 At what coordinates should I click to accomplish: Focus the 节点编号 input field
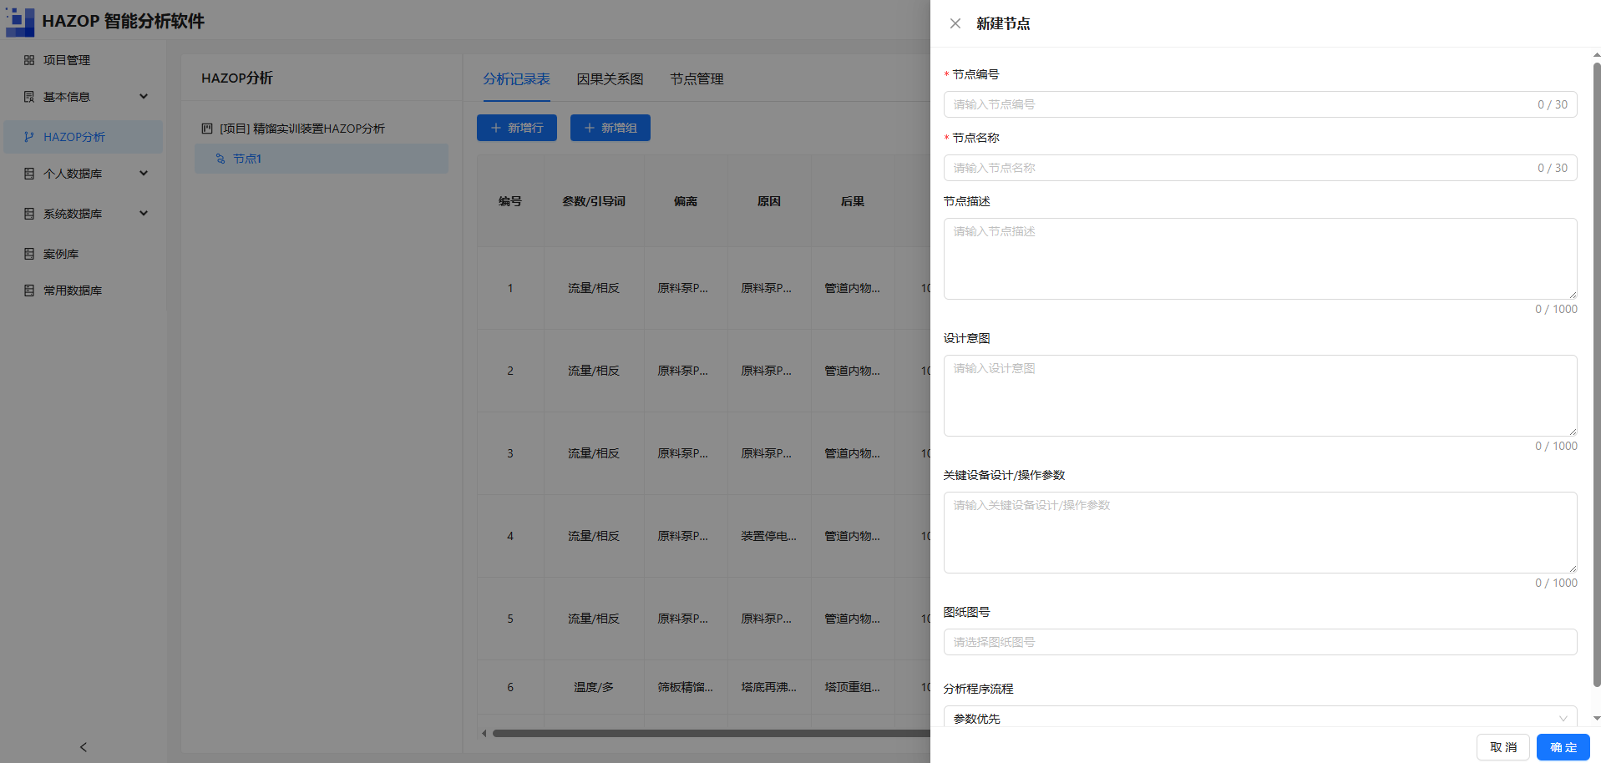click(1260, 104)
